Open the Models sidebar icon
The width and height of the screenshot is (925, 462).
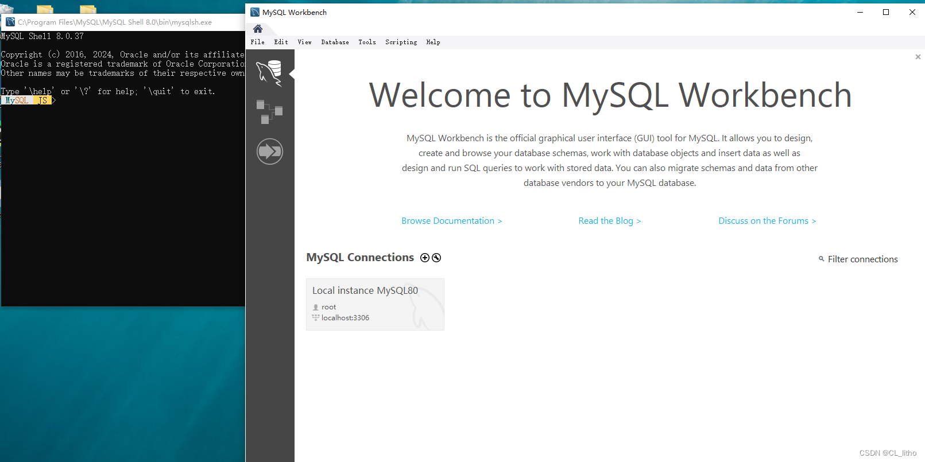pos(269,112)
